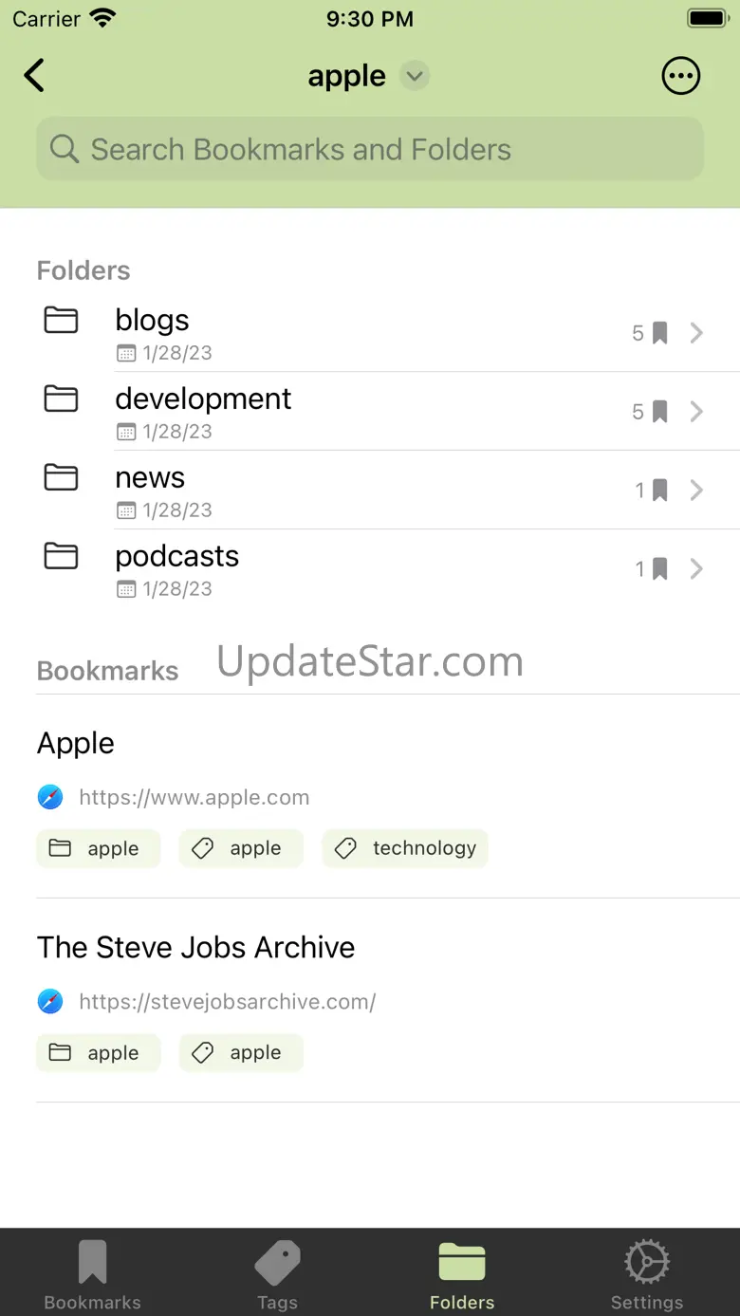Open the Apple bookmark title

(x=76, y=743)
